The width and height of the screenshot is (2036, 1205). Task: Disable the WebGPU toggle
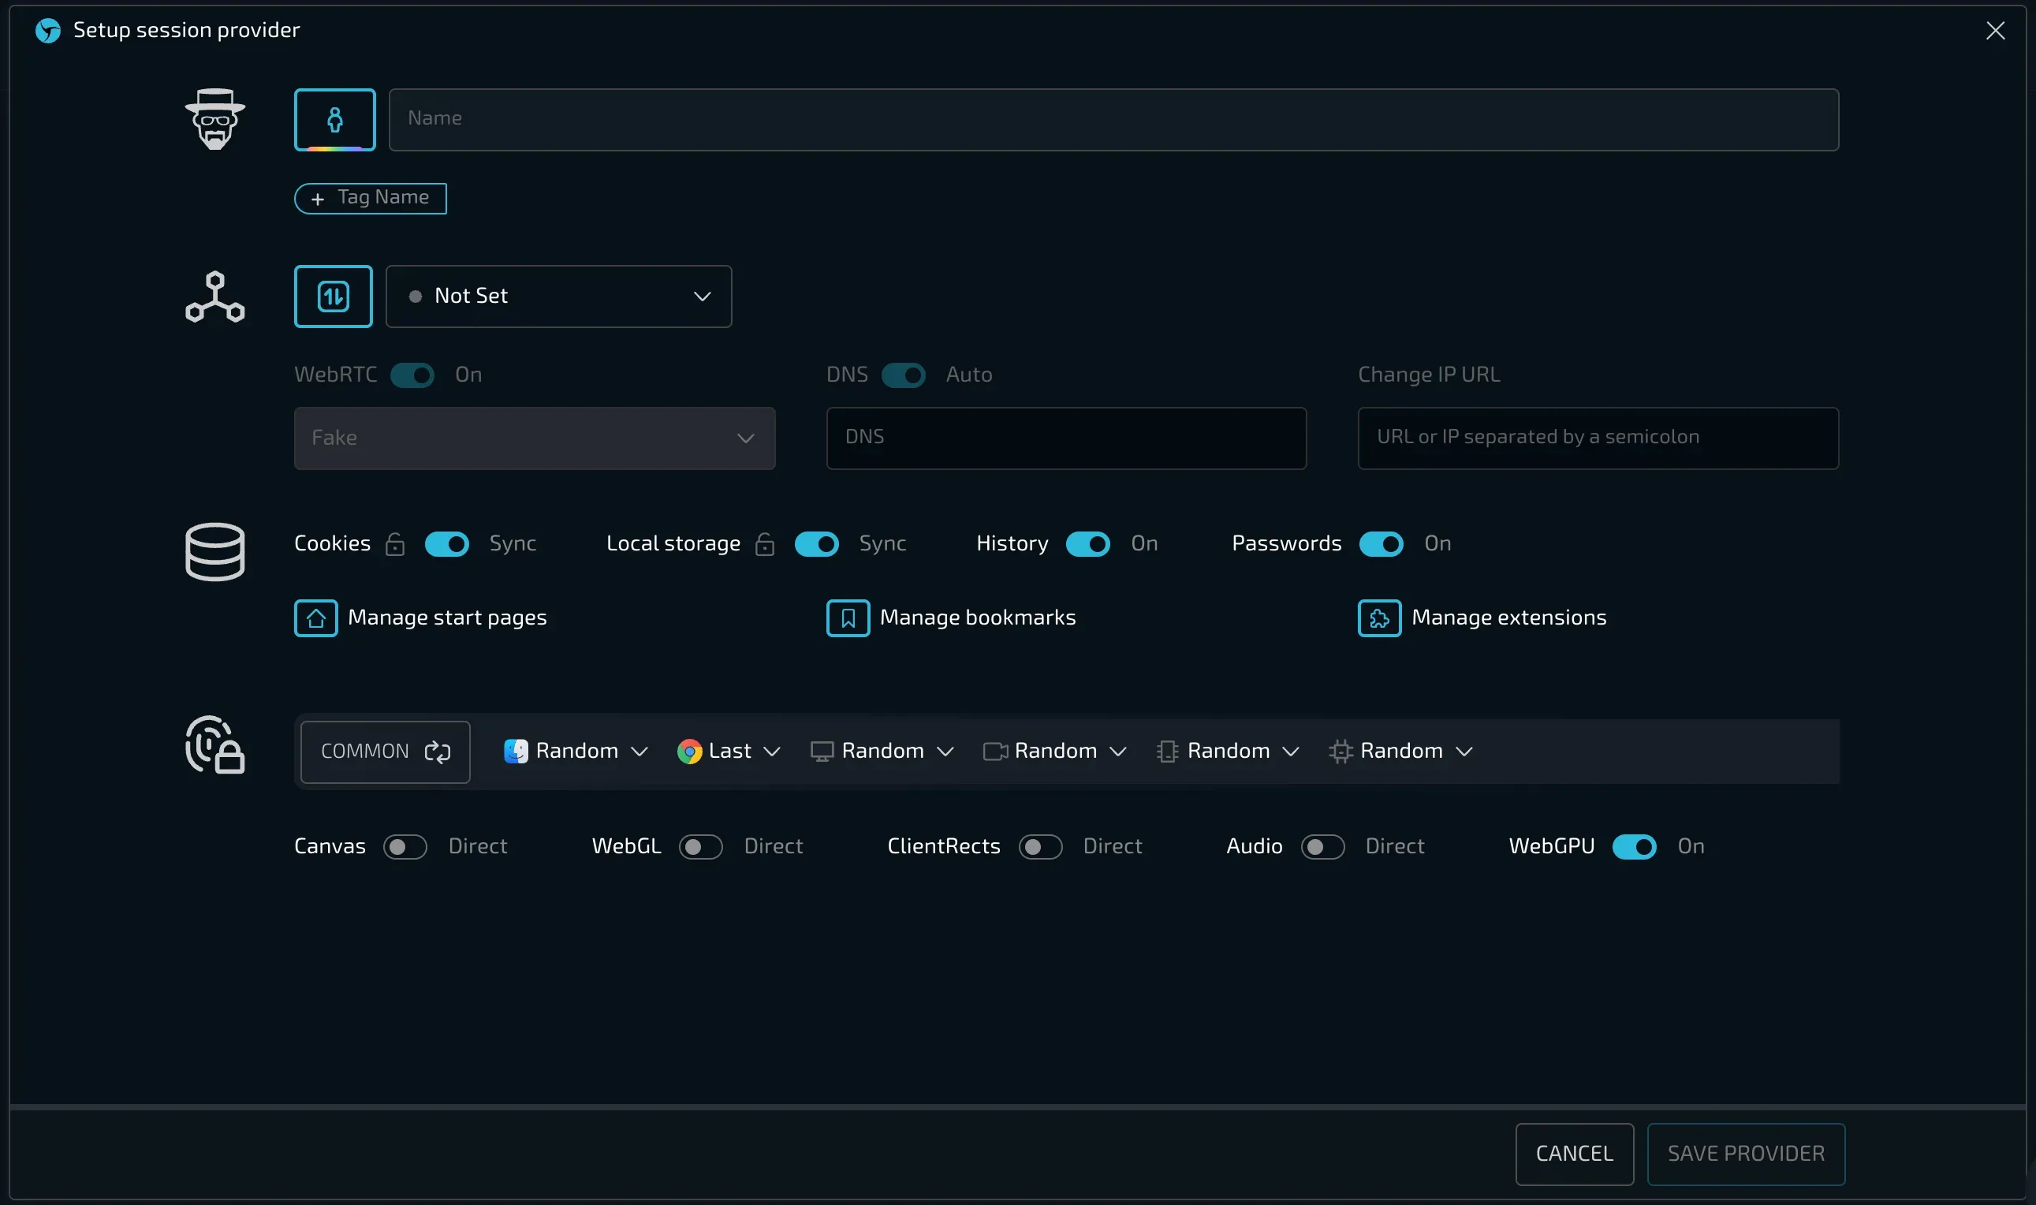pyautogui.click(x=1633, y=847)
